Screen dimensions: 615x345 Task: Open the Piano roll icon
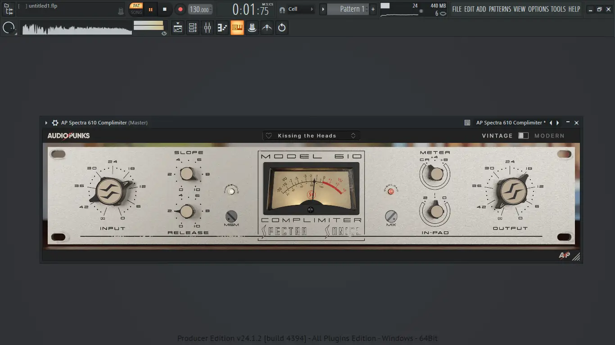pos(222,28)
